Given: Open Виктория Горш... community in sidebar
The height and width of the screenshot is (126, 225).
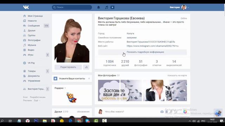Looking at the screenshot, I should pos(36,89).
